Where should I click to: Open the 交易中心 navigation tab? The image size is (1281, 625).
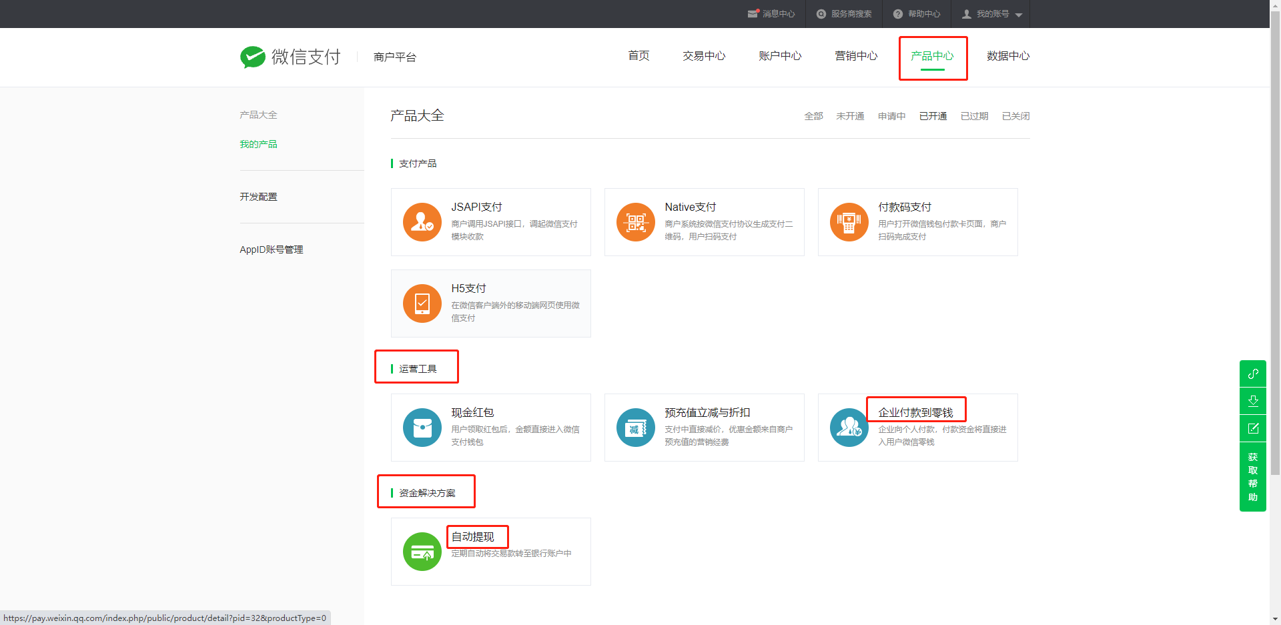pyautogui.click(x=704, y=56)
